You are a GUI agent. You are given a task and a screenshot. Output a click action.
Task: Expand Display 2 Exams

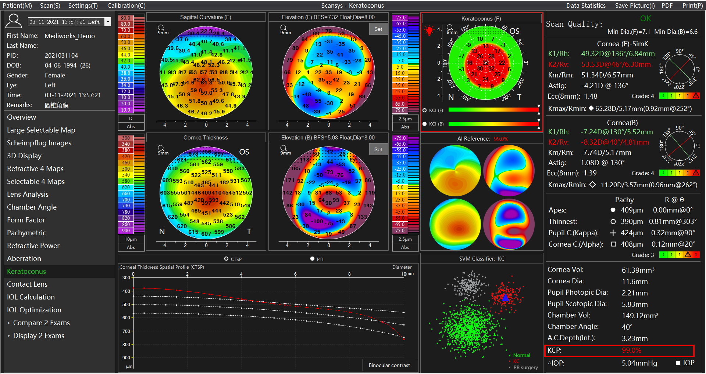click(x=9, y=336)
